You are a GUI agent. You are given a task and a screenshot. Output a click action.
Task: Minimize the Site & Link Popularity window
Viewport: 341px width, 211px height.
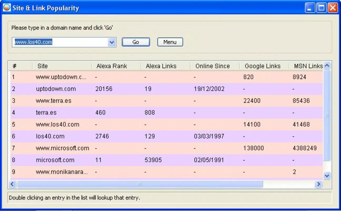click(x=310, y=8)
